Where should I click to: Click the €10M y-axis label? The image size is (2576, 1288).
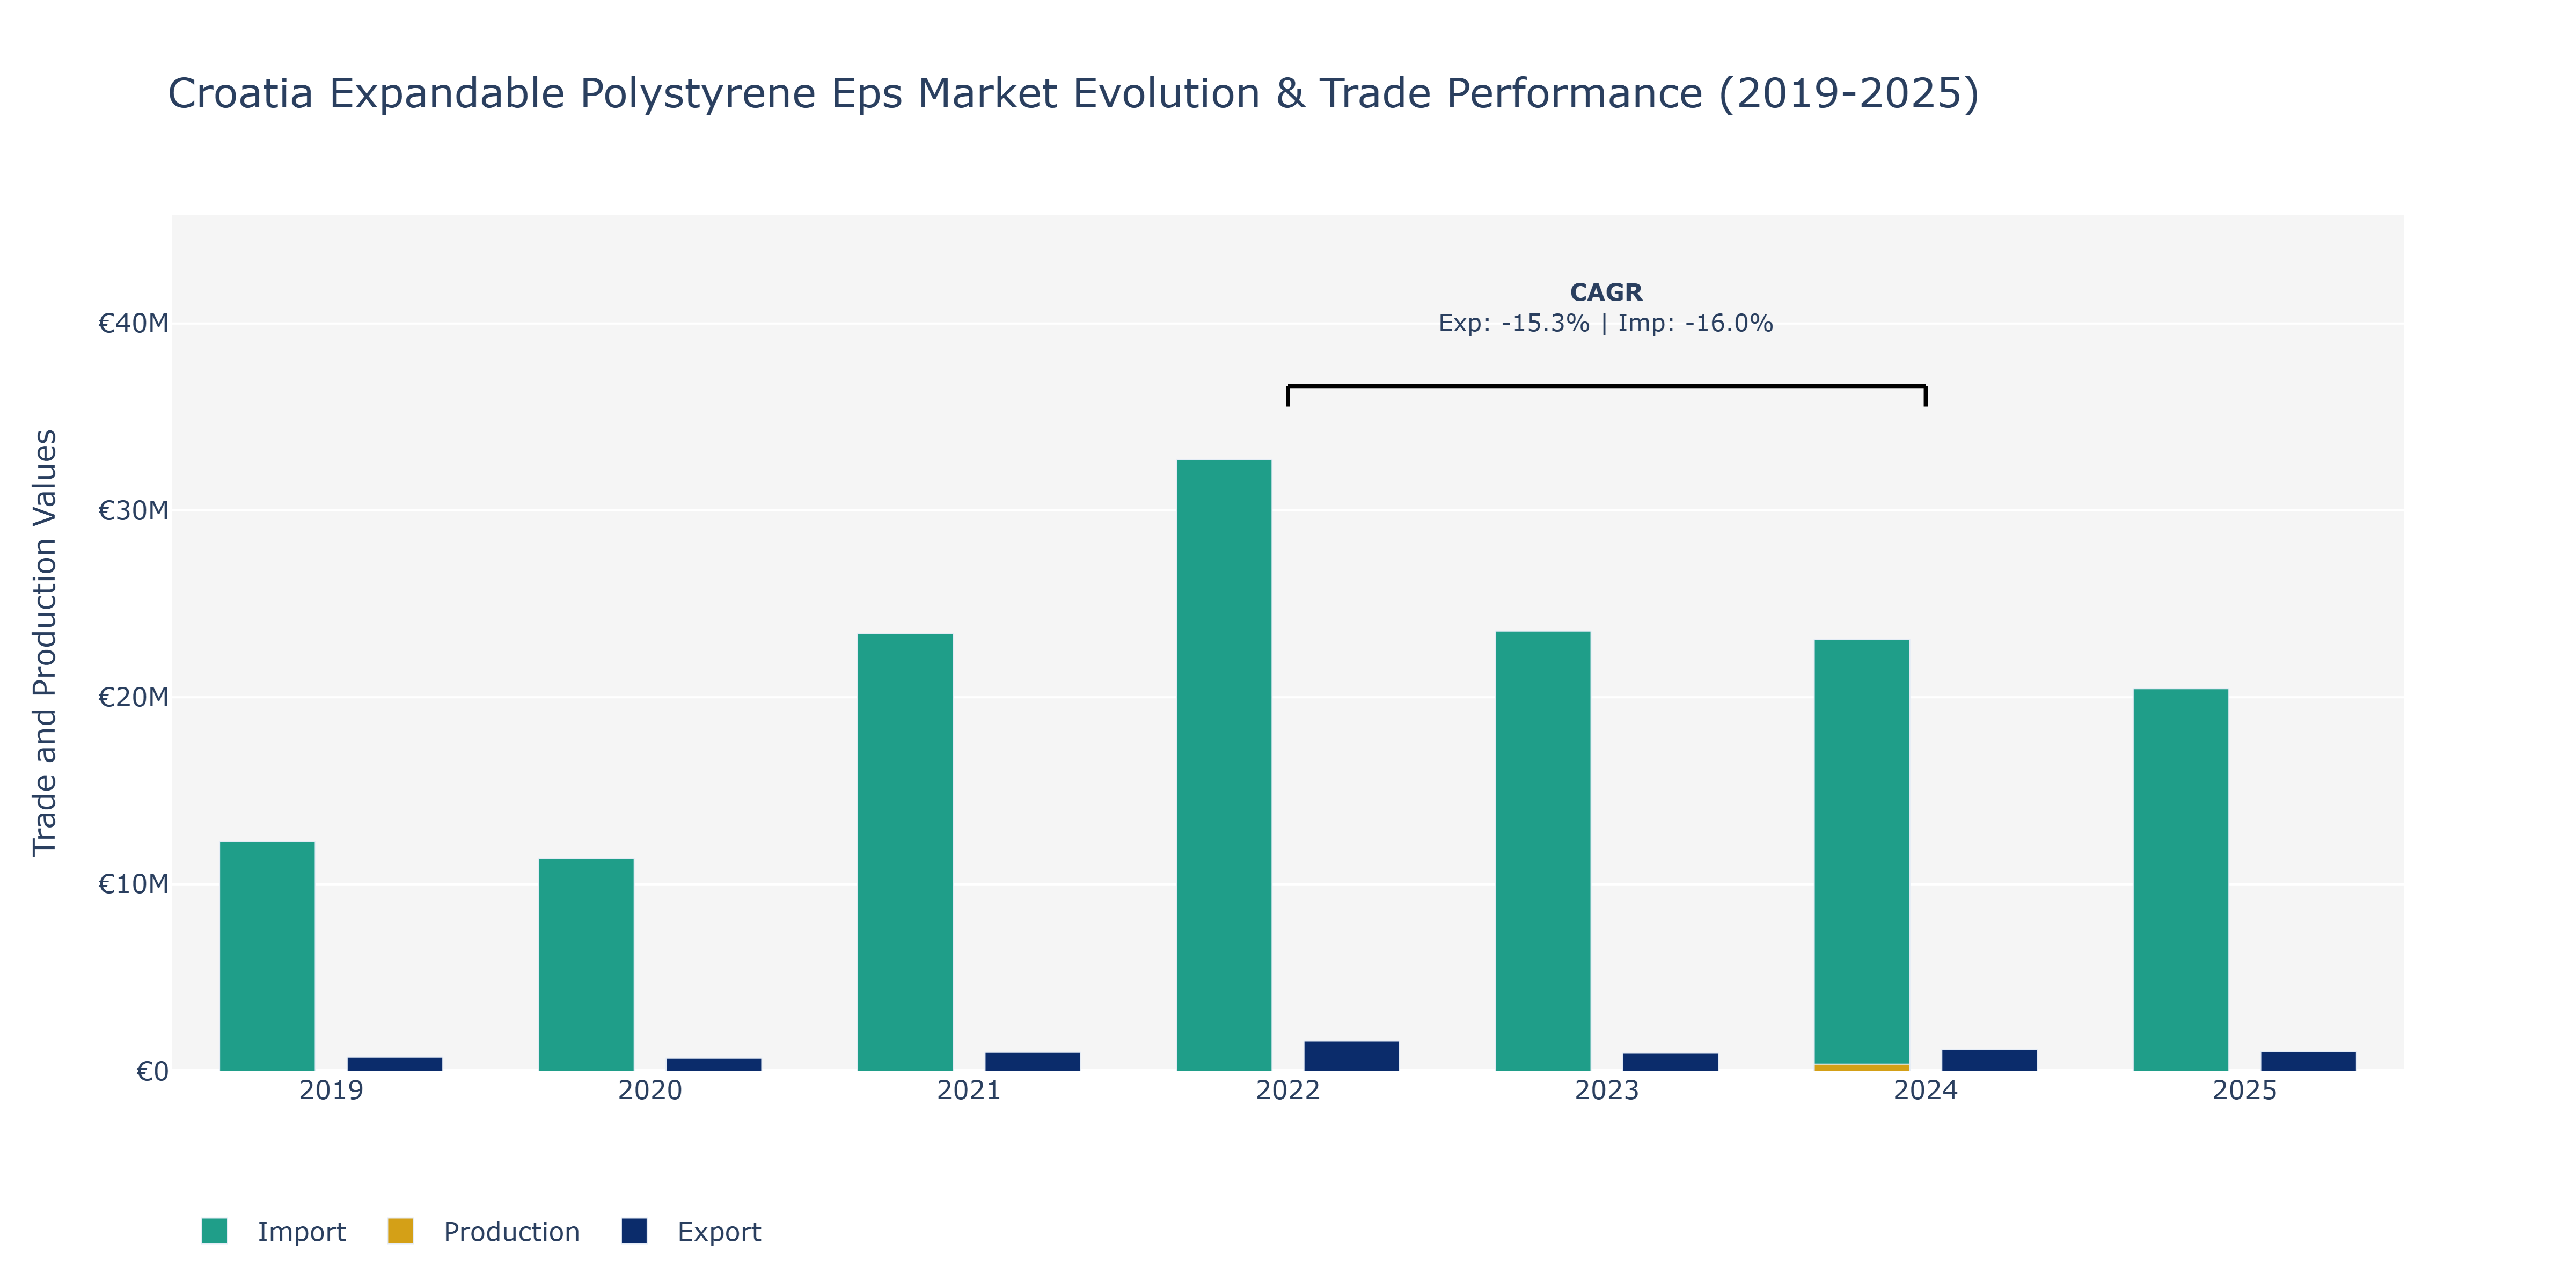coord(133,884)
